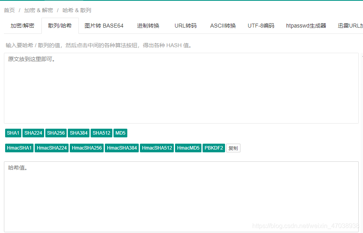The height and width of the screenshot is (233, 363).
Task: Click the SHA224 hash button
Action: (33, 133)
